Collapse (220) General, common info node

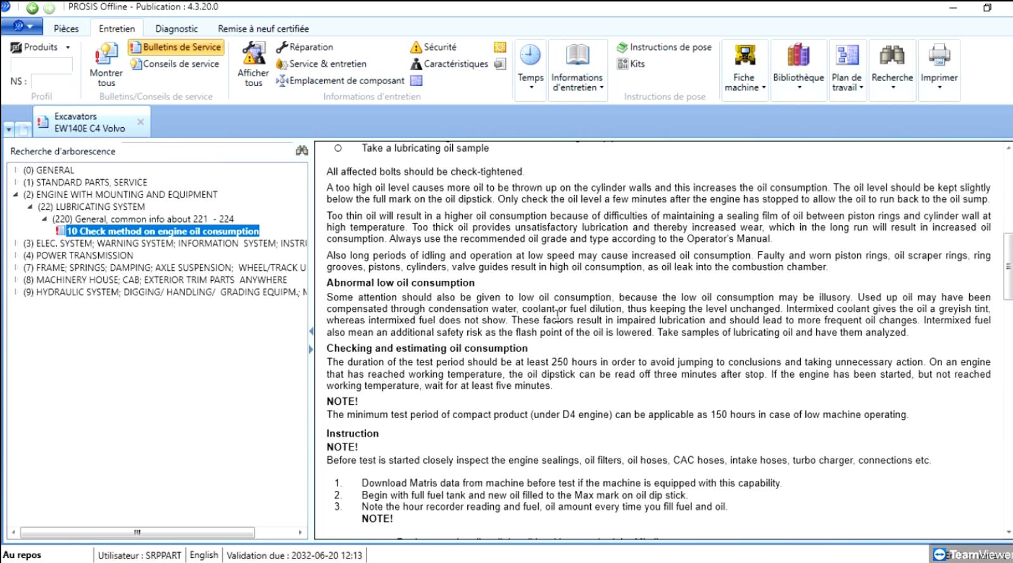[x=44, y=219]
